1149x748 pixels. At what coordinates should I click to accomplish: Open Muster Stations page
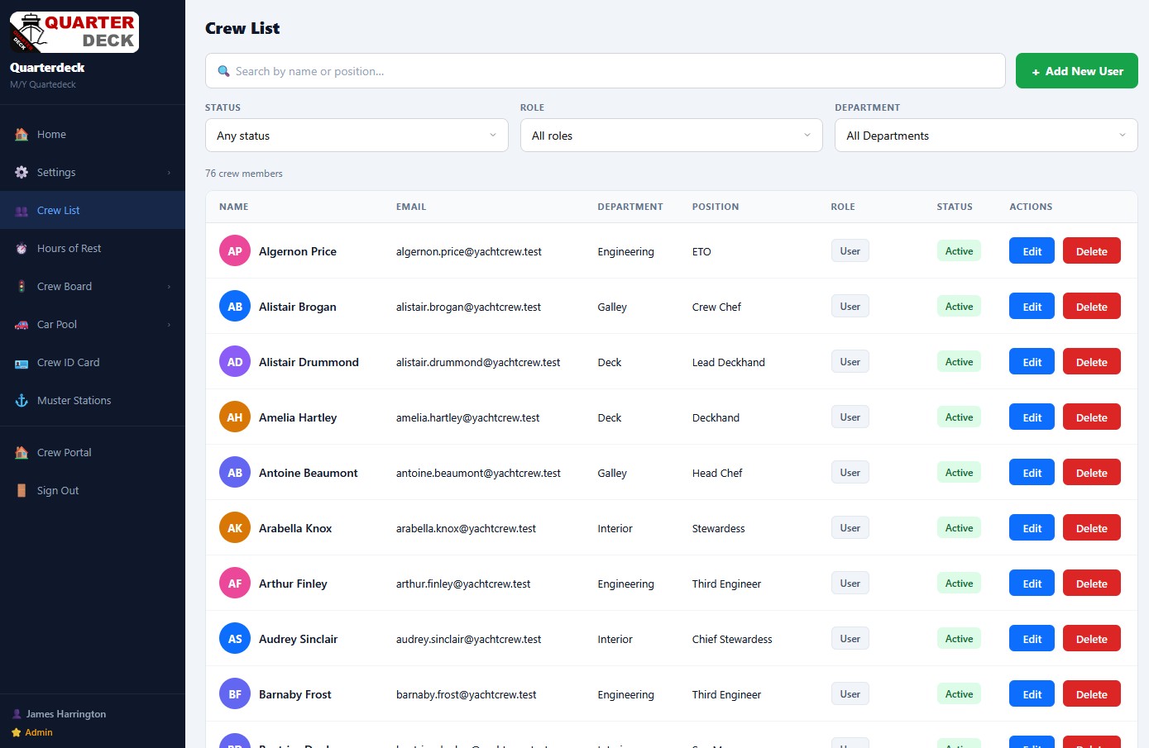[x=93, y=400]
